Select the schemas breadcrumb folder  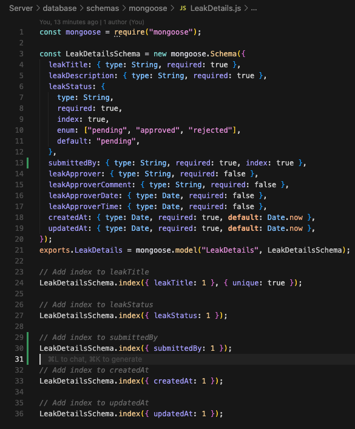click(x=103, y=8)
